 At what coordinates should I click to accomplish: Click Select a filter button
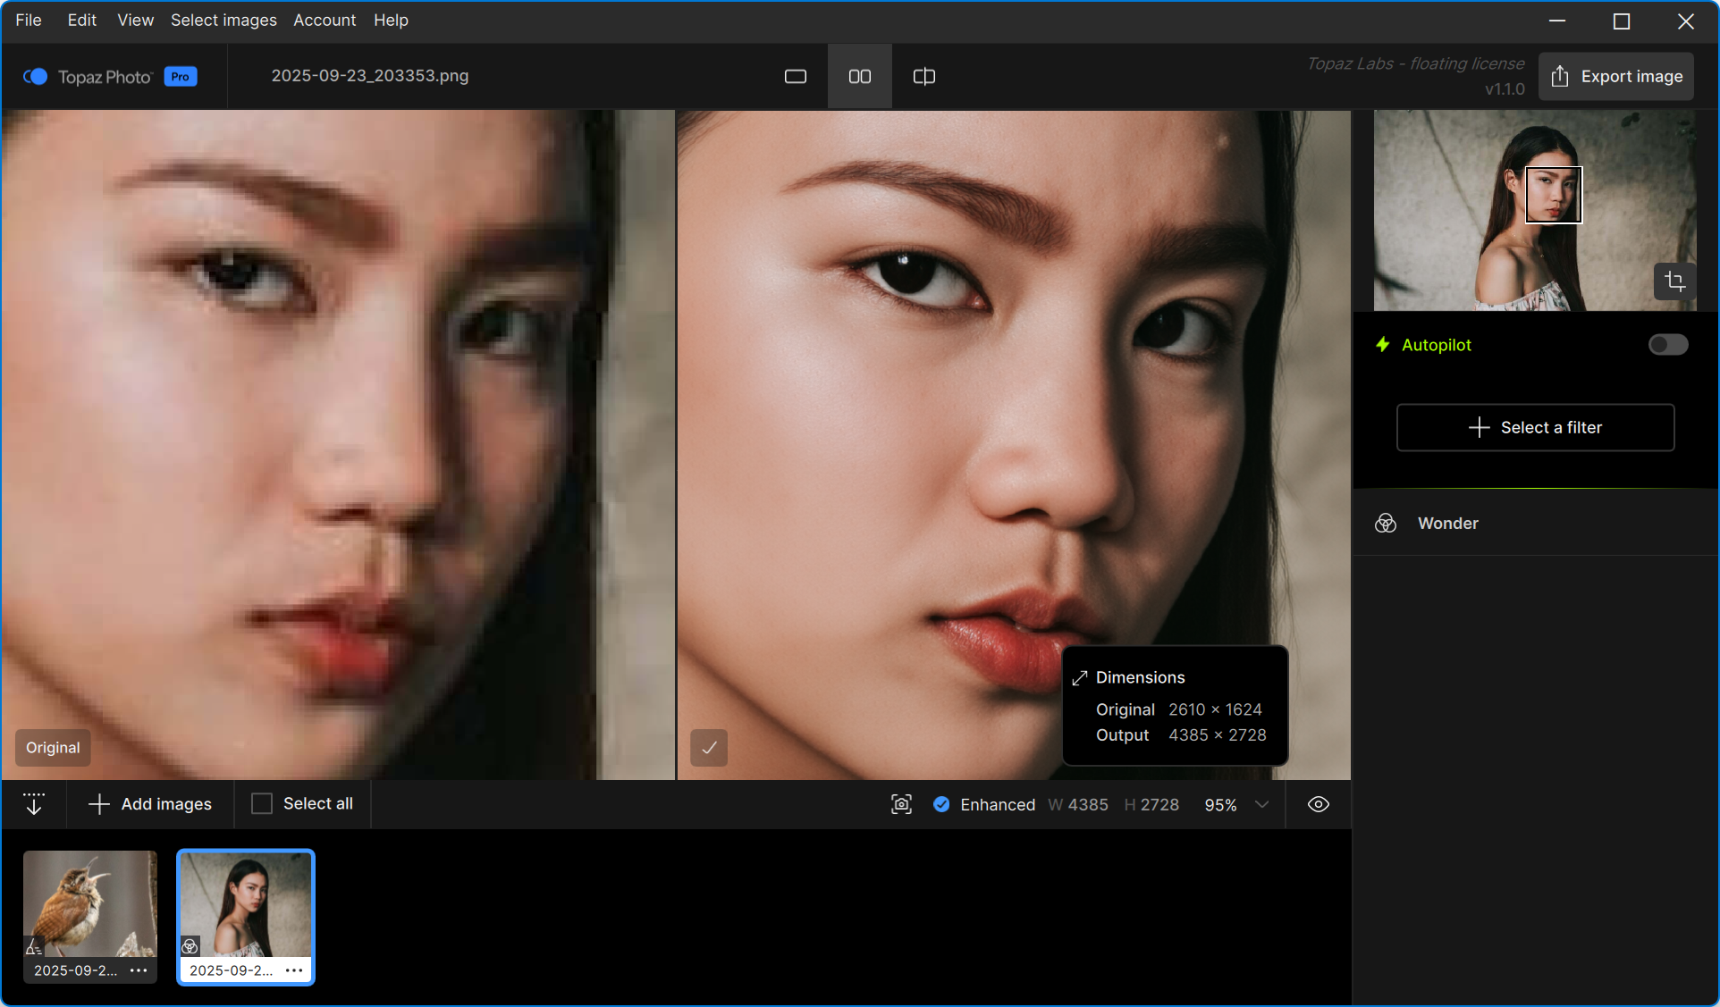coord(1535,428)
